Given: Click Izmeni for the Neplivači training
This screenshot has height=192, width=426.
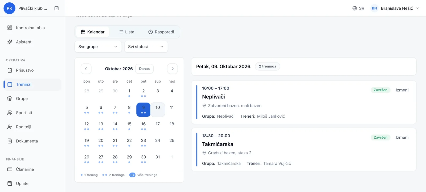Looking at the screenshot, I should [402, 90].
